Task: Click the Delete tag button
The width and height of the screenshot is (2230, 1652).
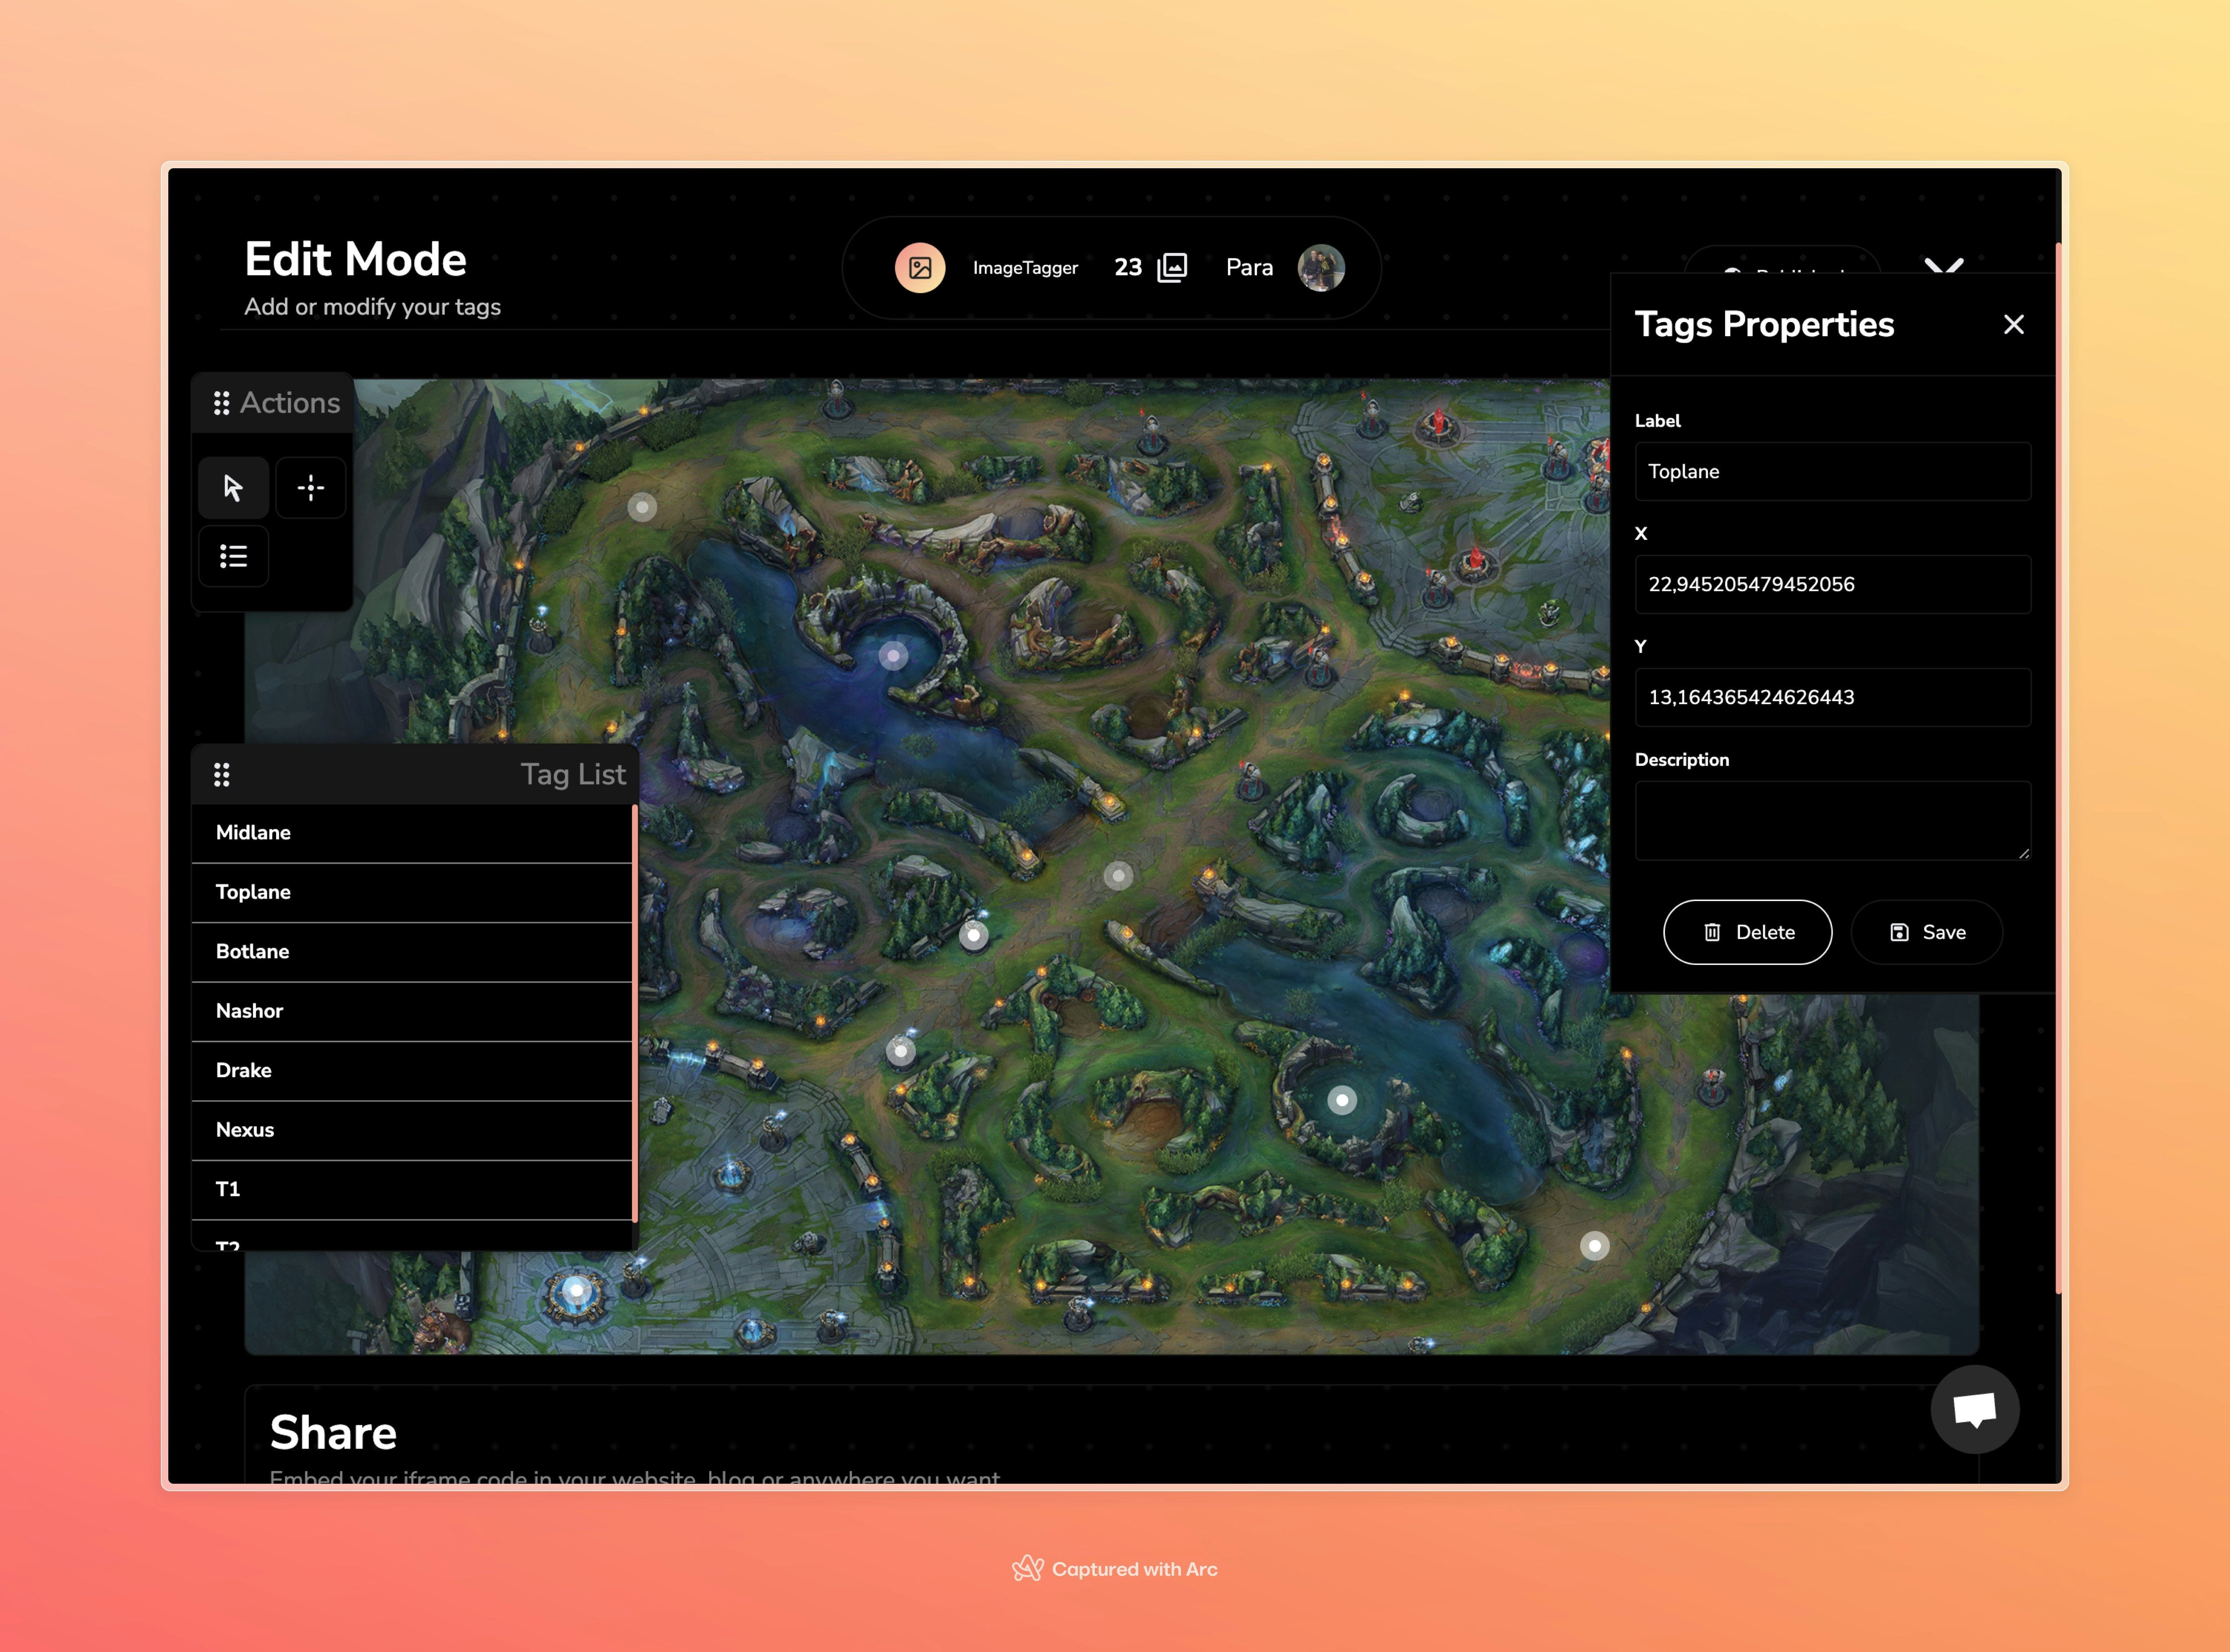Action: click(1748, 932)
